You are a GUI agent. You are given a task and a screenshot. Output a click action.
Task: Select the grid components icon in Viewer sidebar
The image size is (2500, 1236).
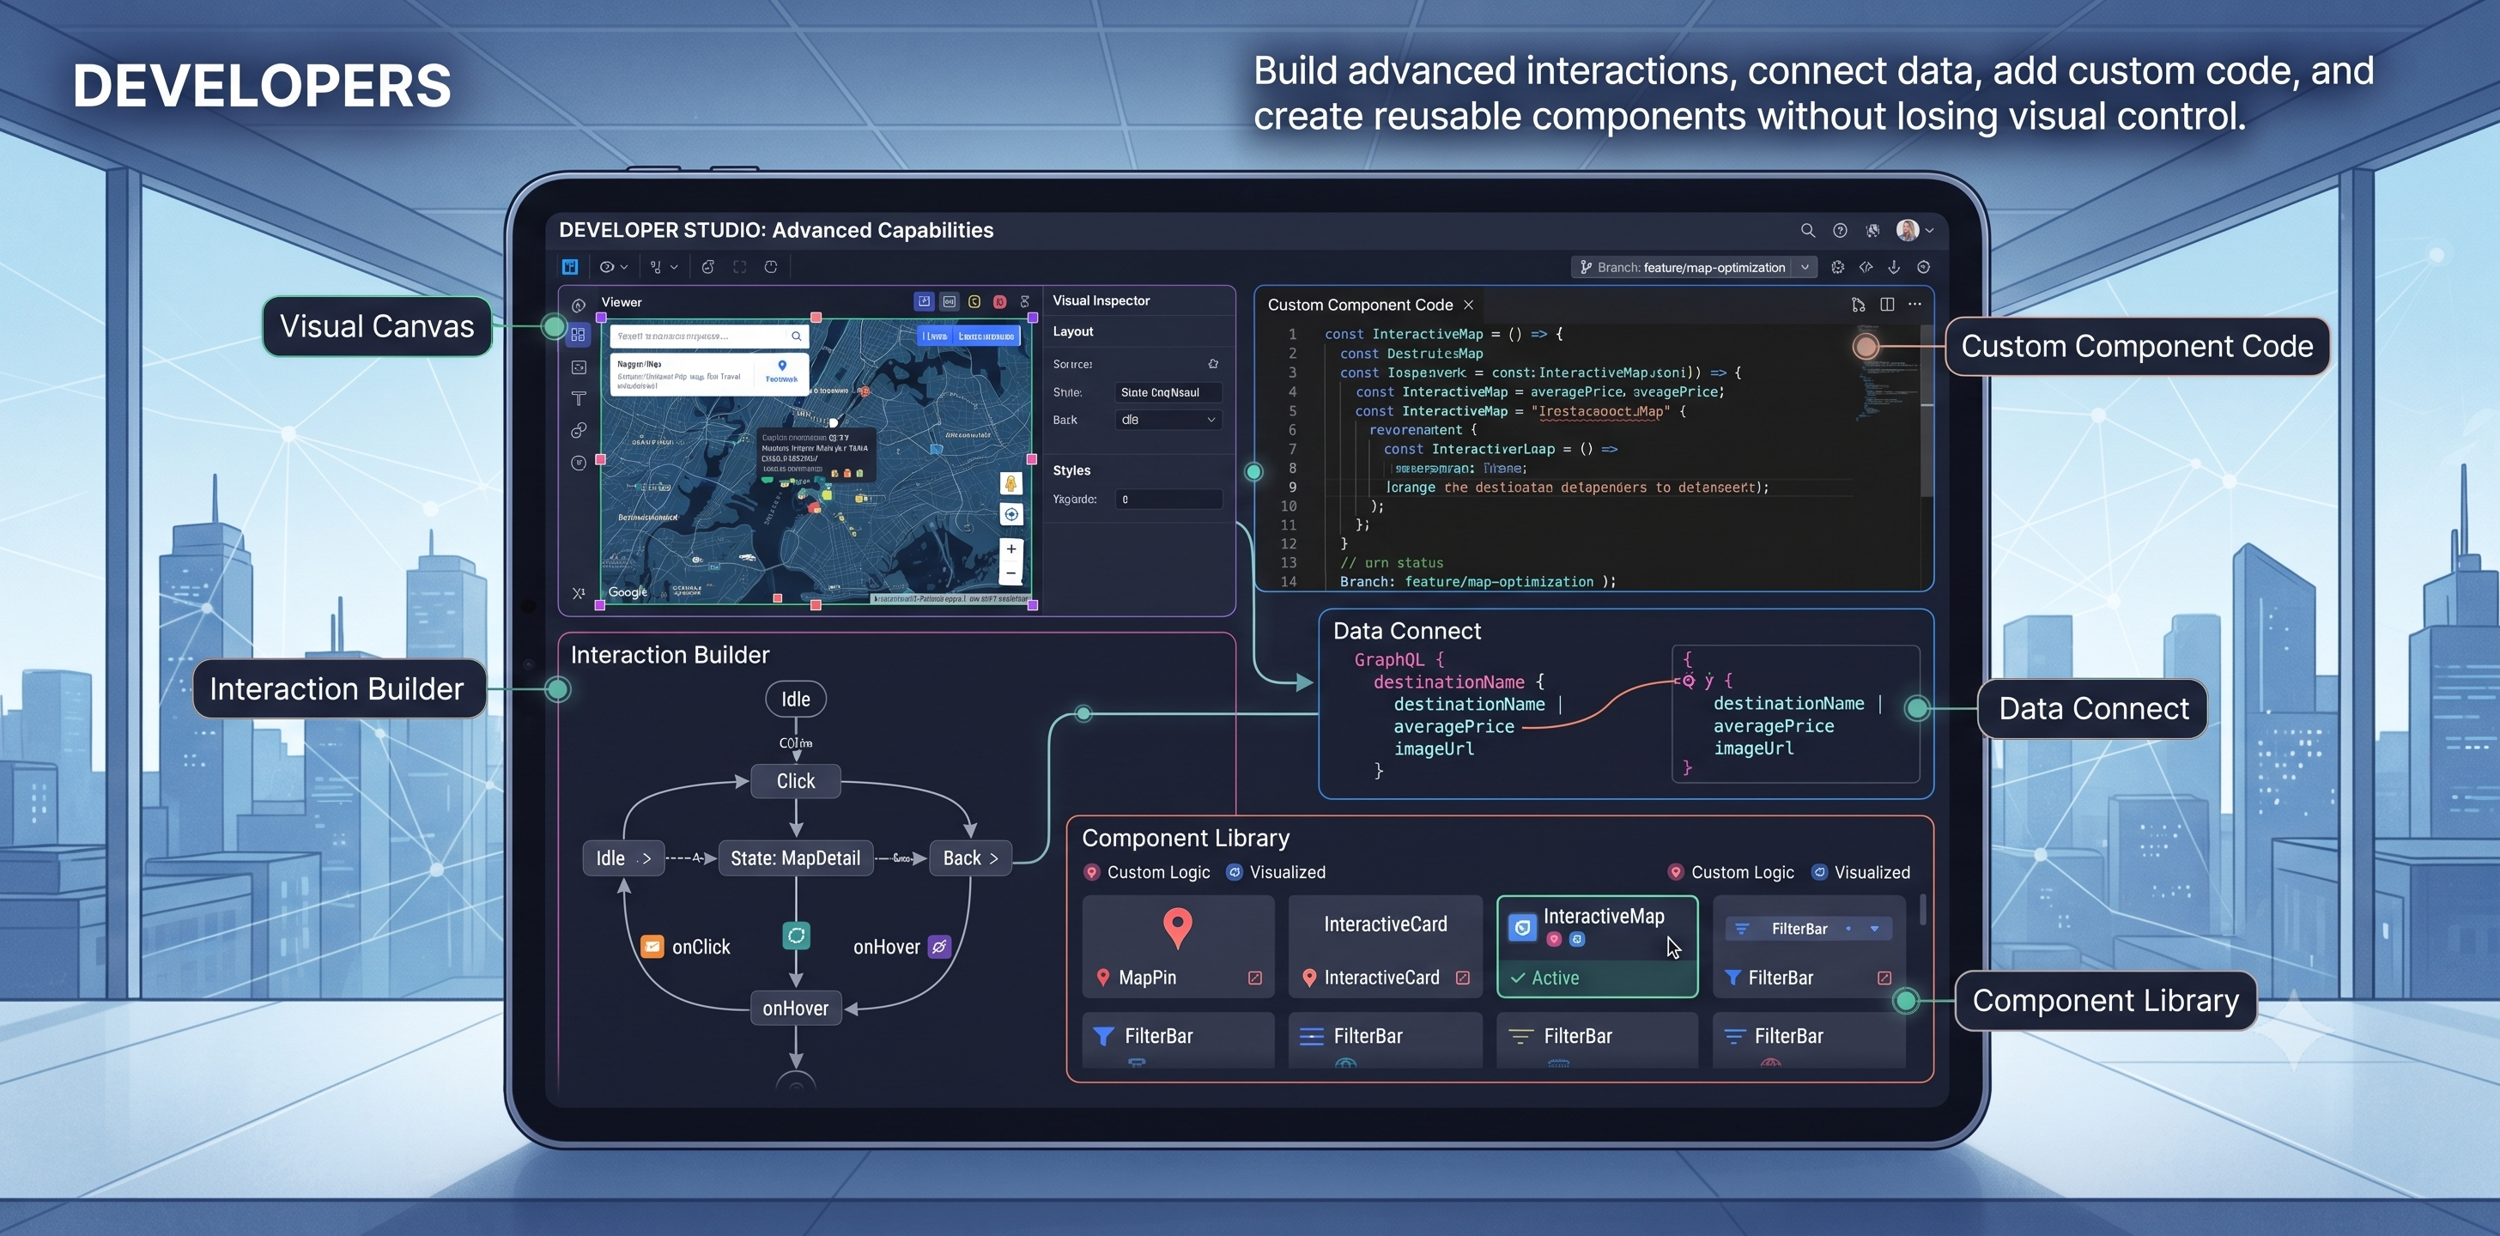tap(579, 335)
